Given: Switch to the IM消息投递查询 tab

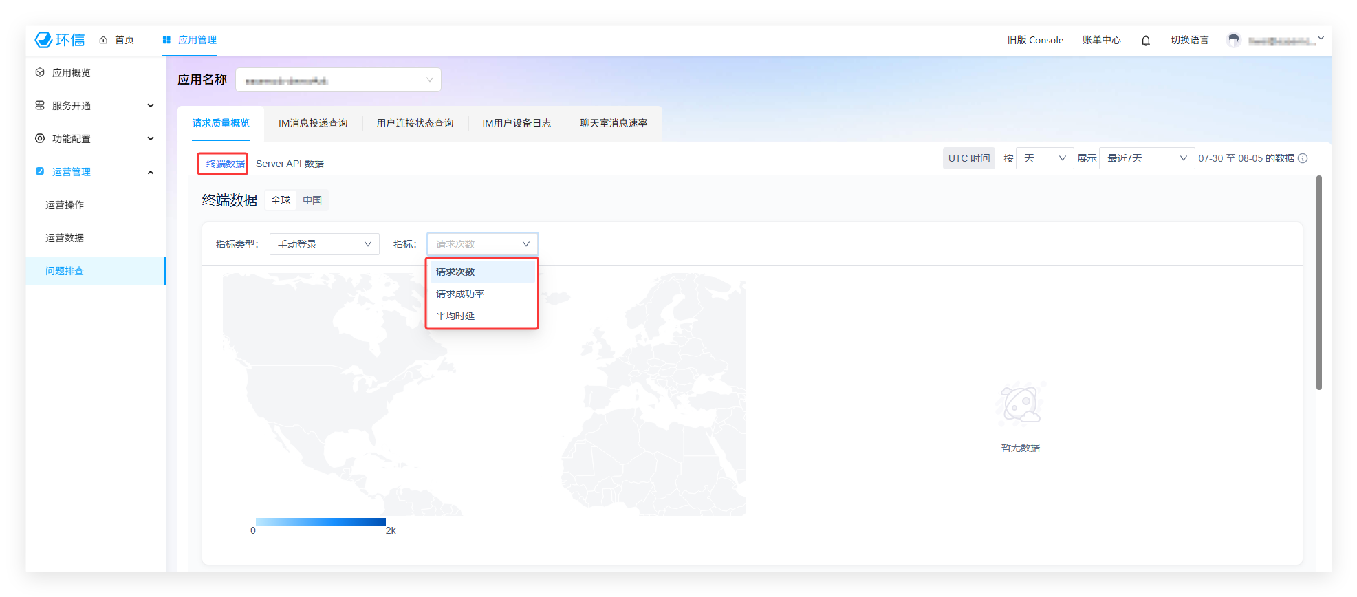Looking at the screenshot, I should pos(312,123).
